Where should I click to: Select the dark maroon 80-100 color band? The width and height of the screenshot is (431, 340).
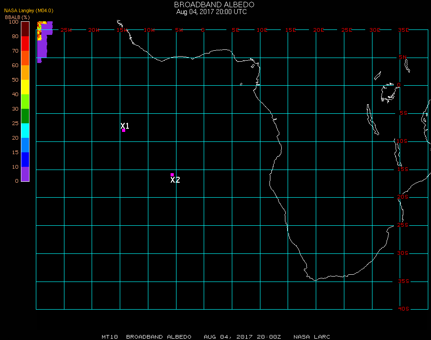(25, 29)
